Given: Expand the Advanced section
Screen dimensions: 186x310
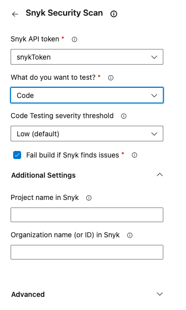Looking at the screenshot, I should point(87,294).
